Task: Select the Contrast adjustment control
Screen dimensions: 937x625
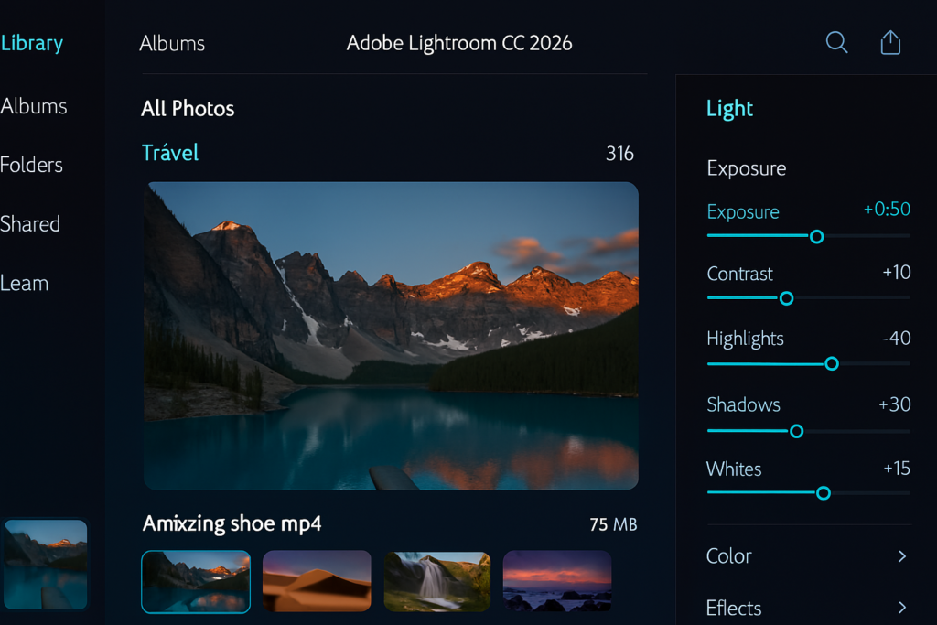Action: (785, 297)
